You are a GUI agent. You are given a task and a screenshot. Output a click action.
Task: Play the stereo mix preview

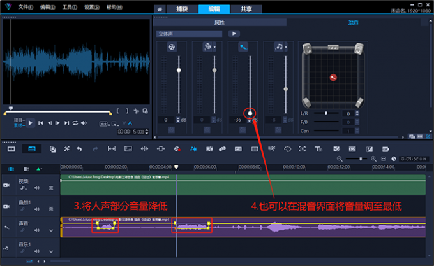[234, 34]
